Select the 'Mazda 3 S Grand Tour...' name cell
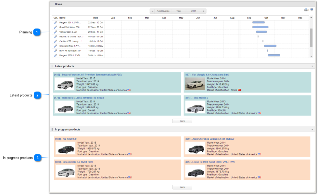The height and width of the screenshot is (195, 318). (71, 37)
